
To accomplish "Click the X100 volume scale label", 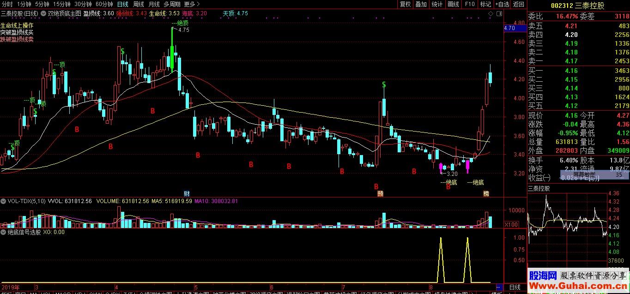I will coord(511,224).
